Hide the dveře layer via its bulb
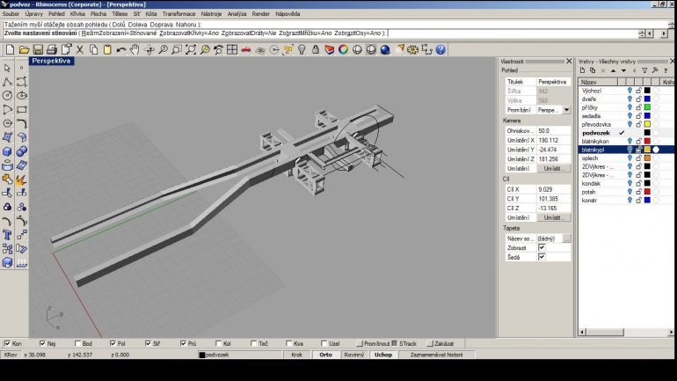Screen dimensions: 677x381 tap(630, 99)
